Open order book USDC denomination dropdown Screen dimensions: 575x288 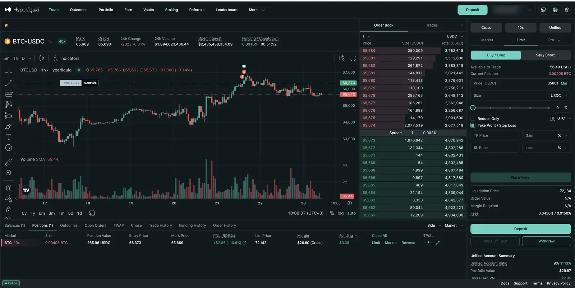(x=455, y=36)
